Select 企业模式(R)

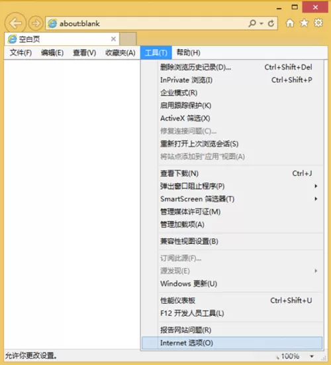(232, 93)
